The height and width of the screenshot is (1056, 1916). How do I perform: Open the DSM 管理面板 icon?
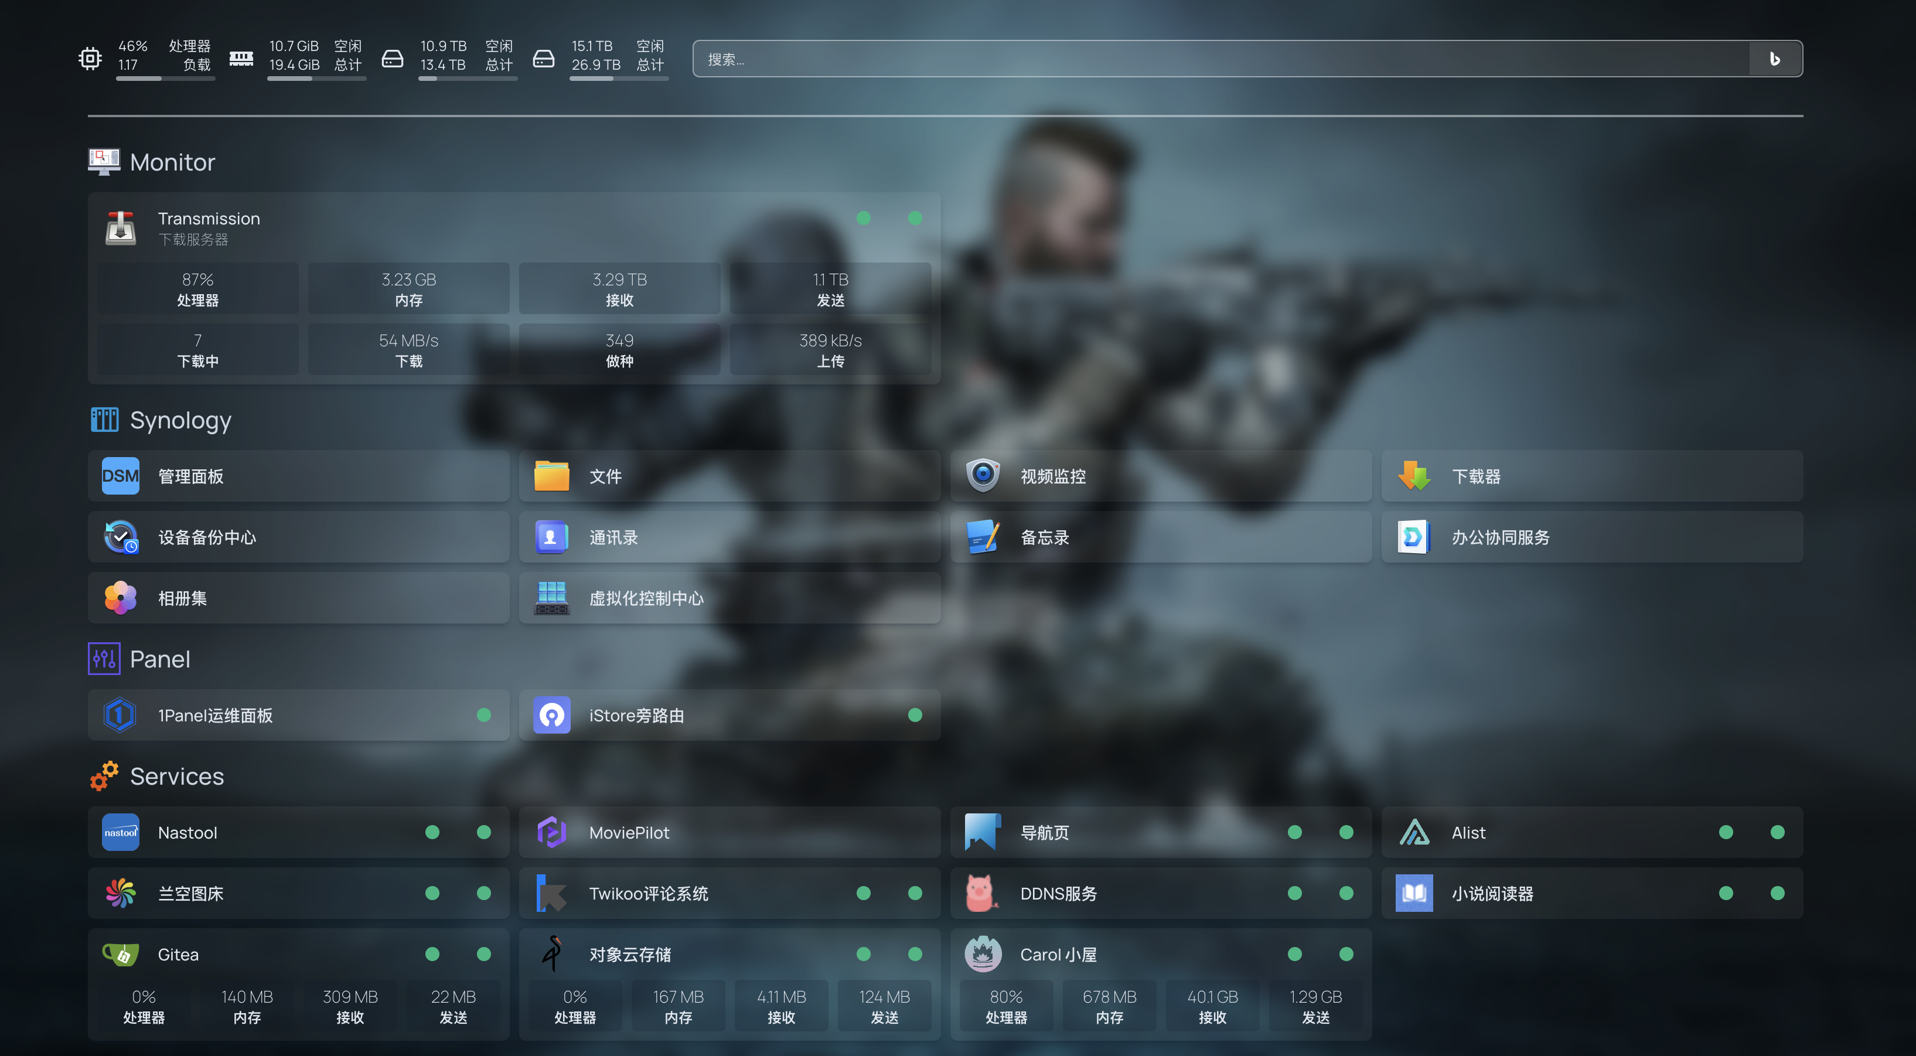(120, 476)
